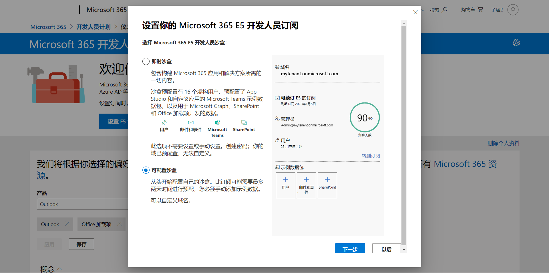Select the 即时沙盒 radio option
The image size is (549, 273).
(146, 62)
